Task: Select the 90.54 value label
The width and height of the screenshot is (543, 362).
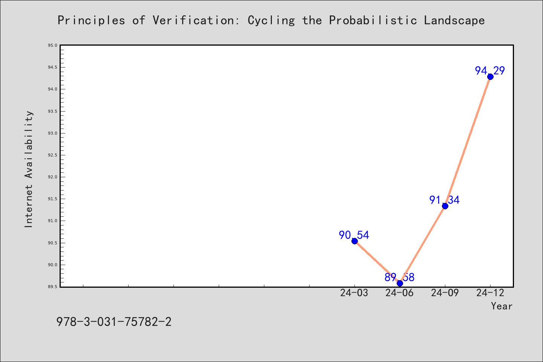Action: (354, 235)
